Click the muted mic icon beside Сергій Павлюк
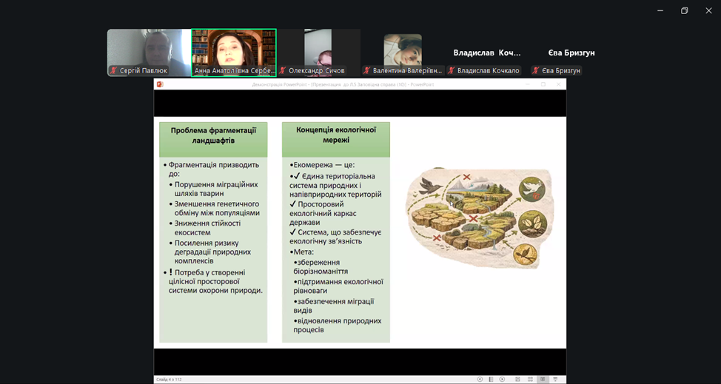 (x=113, y=71)
